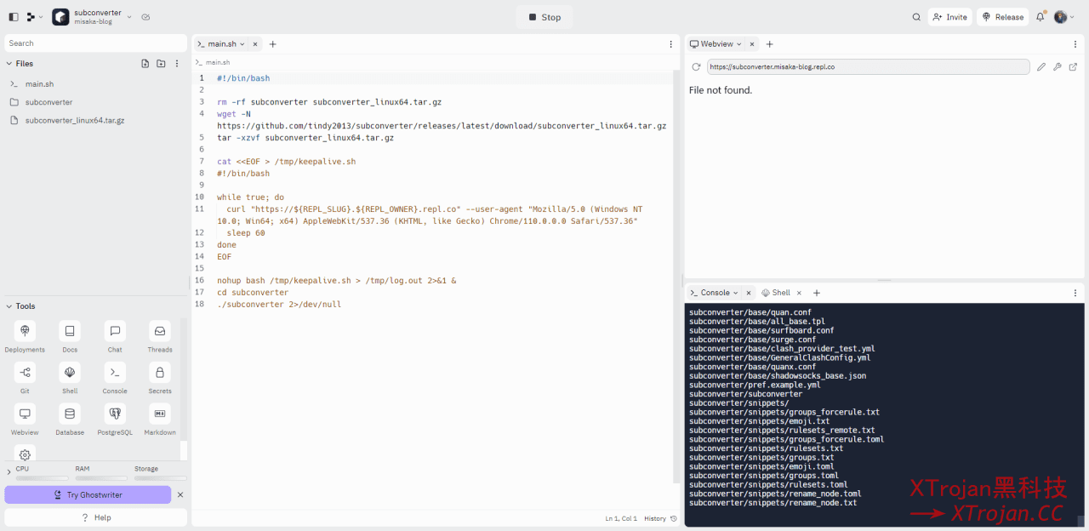The image size is (1089, 531).
Task: Launch the PostgreSQL tool
Action: click(115, 419)
